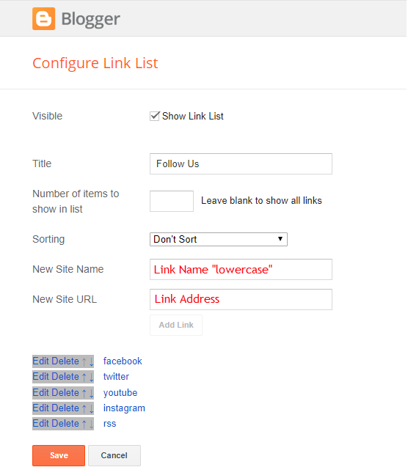Move the twitter link up with arrow
The width and height of the screenshot is (408, 467).
(84, 377)
